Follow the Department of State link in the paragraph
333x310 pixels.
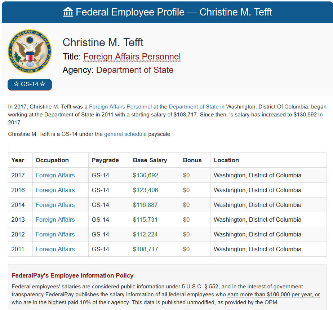point(194,107)
